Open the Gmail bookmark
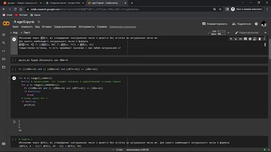Viewport: 271px width, 152px height. coord(7,15)
